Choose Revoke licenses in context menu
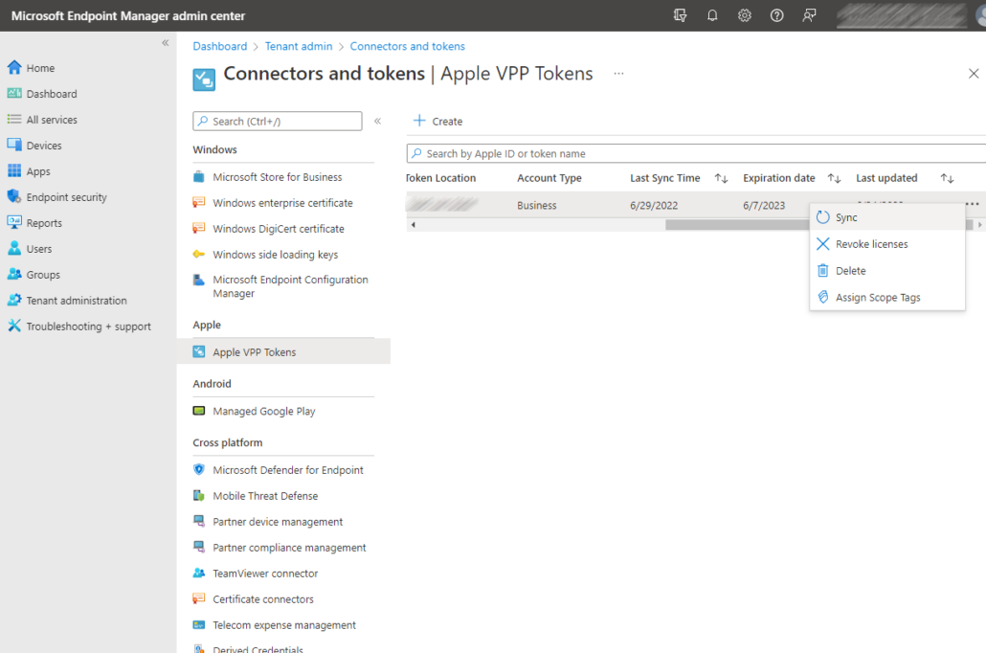 (871, 244)
